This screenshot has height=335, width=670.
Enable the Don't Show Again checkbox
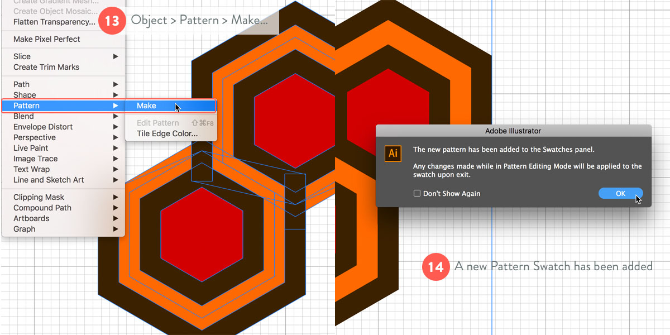point(417,193)
